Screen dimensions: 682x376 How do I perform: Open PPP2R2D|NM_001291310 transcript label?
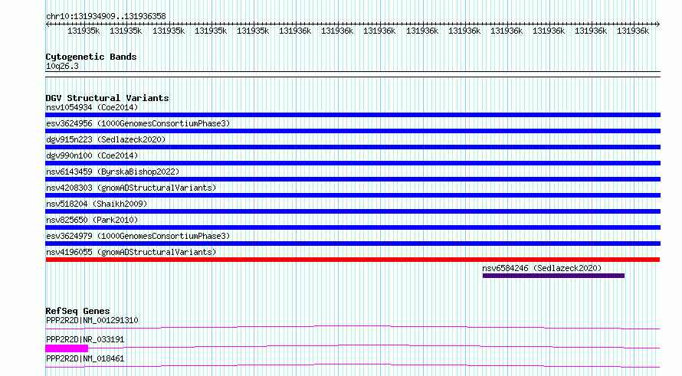tap(92, 320)
